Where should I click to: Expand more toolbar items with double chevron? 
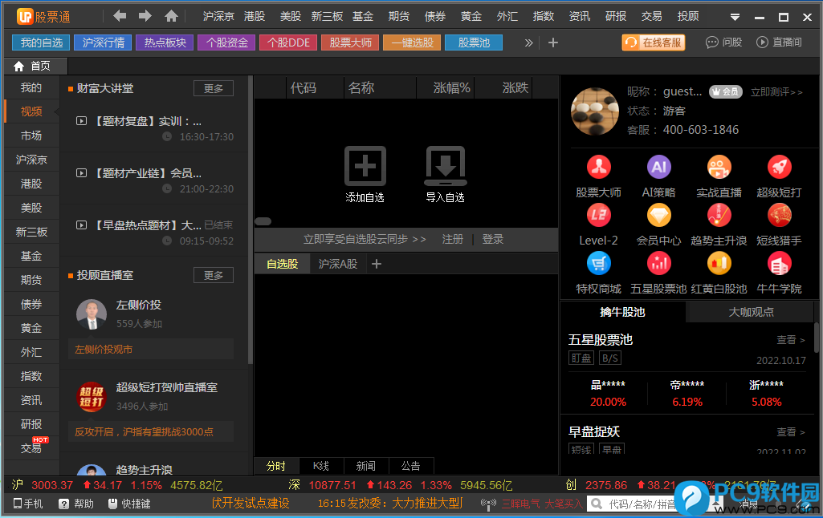(x=528, y=42)
